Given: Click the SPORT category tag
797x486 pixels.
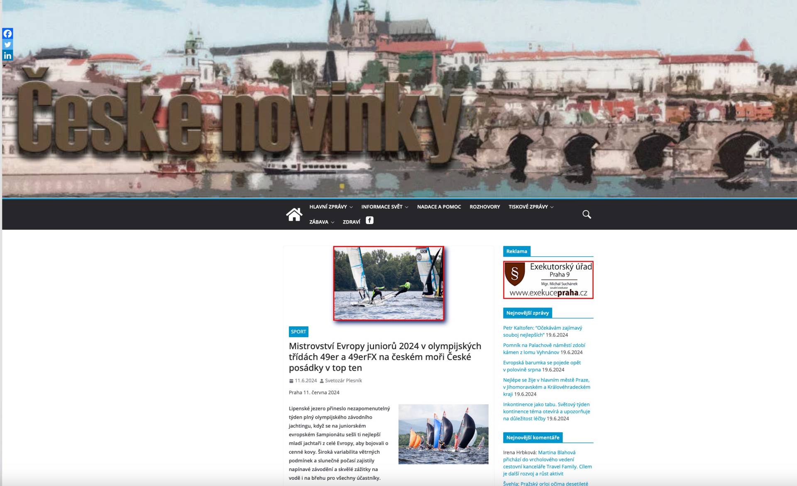Looking at the screenshot, I should pyautogui.click(x=298, y=332).
